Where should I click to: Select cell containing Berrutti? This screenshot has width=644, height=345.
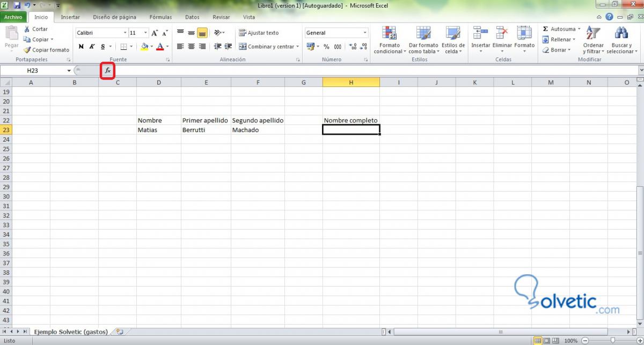[206, 130]
